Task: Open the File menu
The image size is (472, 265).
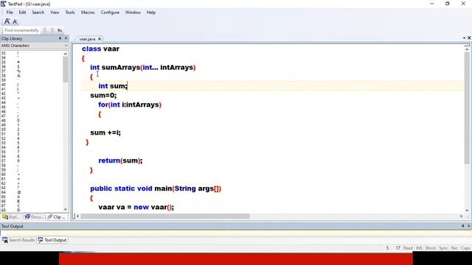Action: coord(10,13)
